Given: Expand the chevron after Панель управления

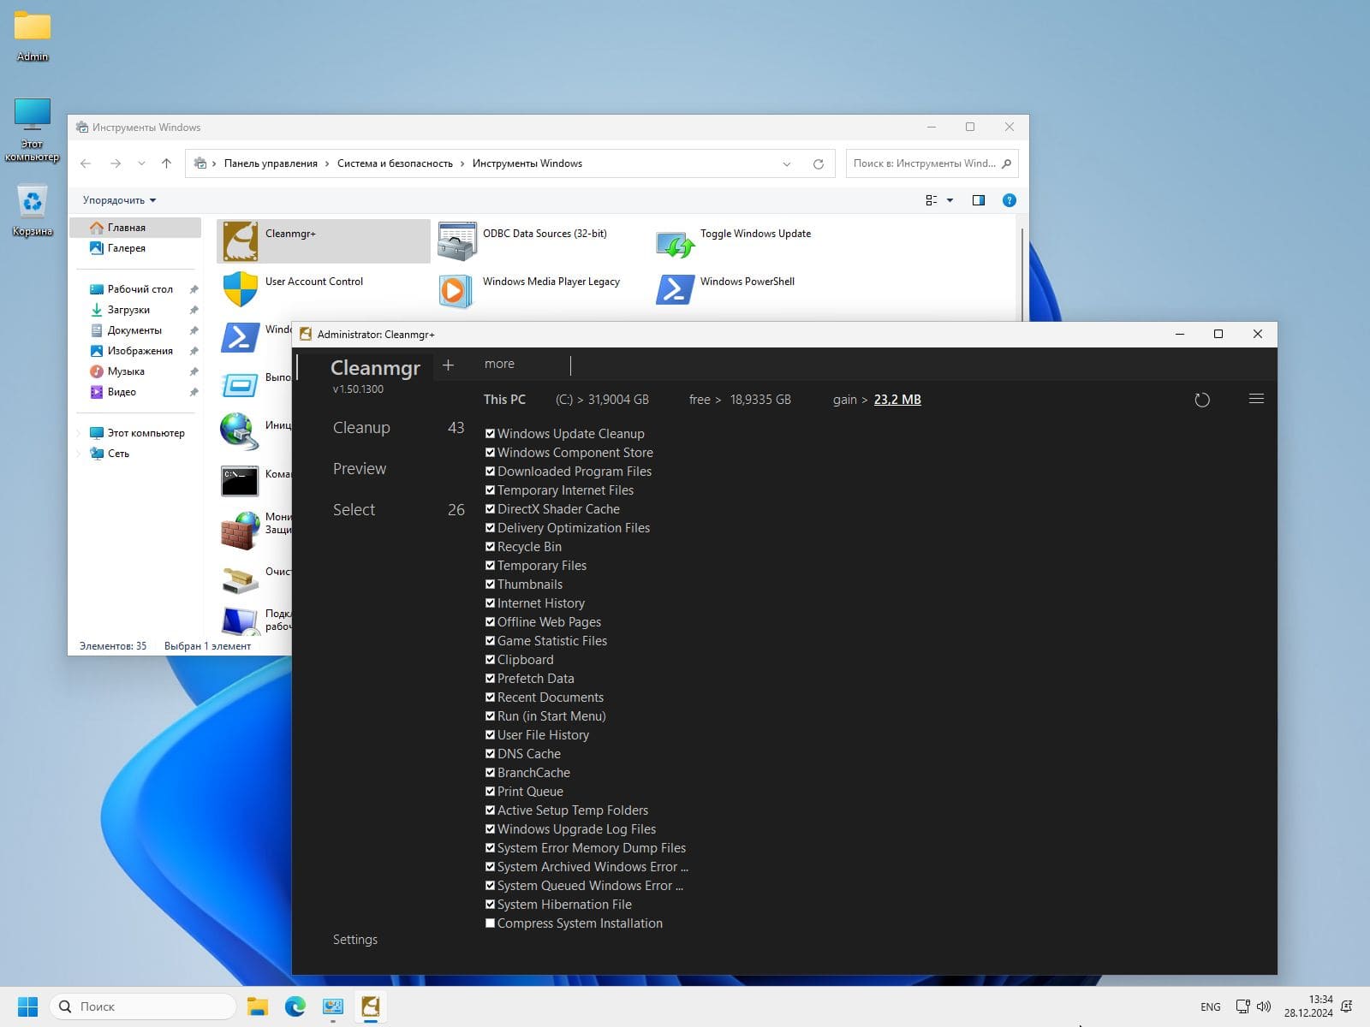Looking at the screenshot, I should coord(327,163).
